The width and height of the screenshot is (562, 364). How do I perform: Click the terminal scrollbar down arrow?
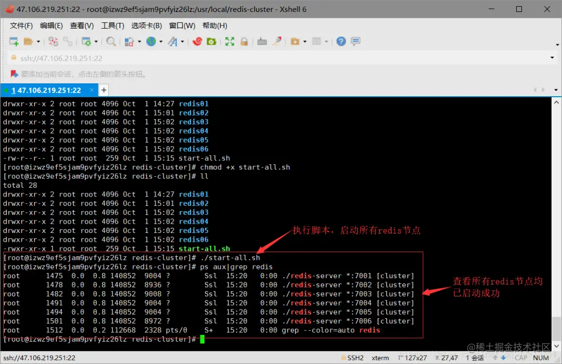click(556, 346)
